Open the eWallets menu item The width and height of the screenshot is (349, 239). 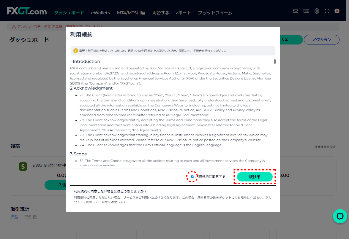100,13
